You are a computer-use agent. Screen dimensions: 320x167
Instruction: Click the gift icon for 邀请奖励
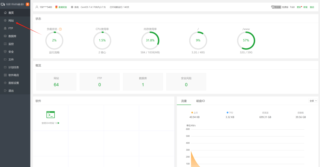56,7
